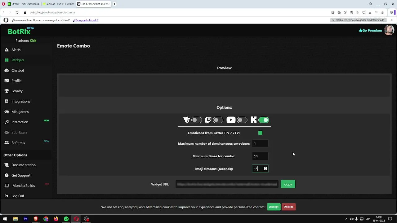Open the Interaction sidebar section

tap(20, 122)
